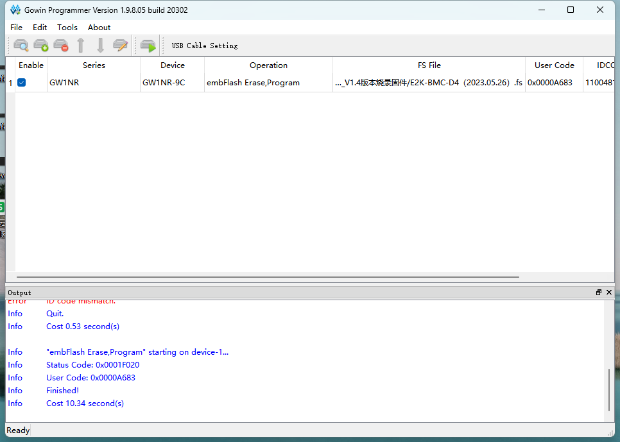Open the About menu
Image resolution: width=620 pixels, height=442 pixels.
point(99,28)
